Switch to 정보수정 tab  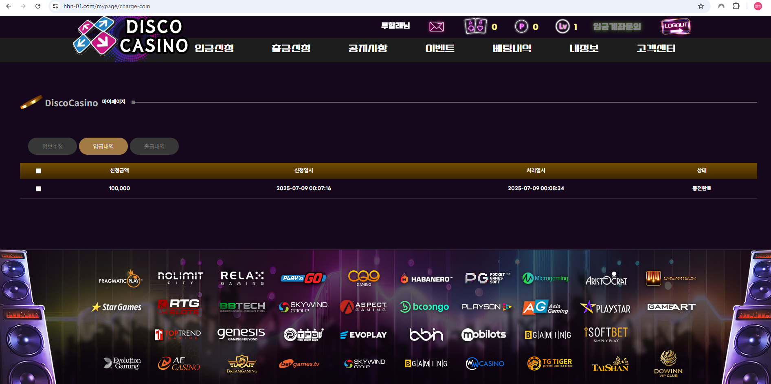53,146
